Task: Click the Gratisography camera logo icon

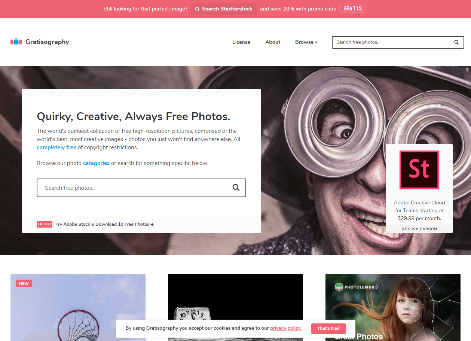Action: pos(16,42)
